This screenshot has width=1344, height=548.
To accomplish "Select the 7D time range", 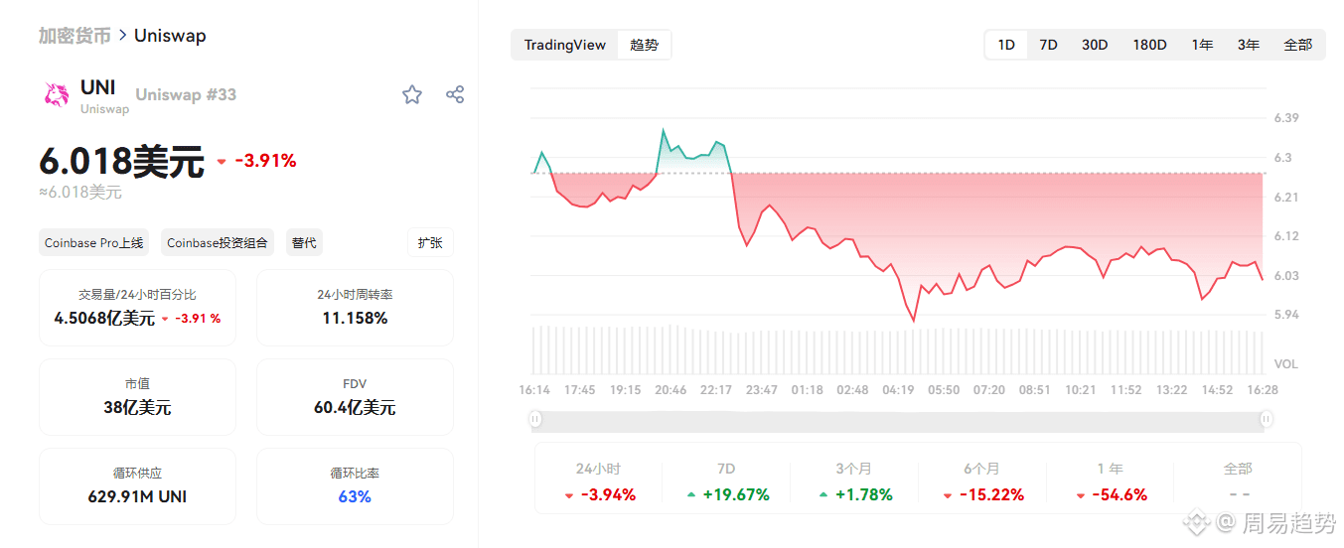I will click(1048, 45).
